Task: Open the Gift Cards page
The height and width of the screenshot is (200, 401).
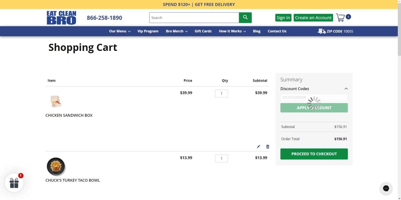Action: (x=203, y=31)
